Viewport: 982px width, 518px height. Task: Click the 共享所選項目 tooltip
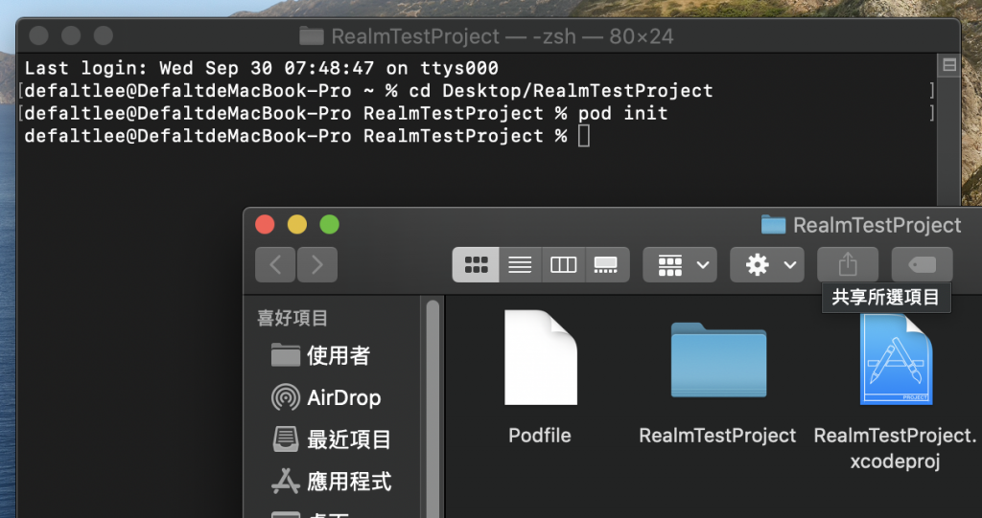click(885, 297)
